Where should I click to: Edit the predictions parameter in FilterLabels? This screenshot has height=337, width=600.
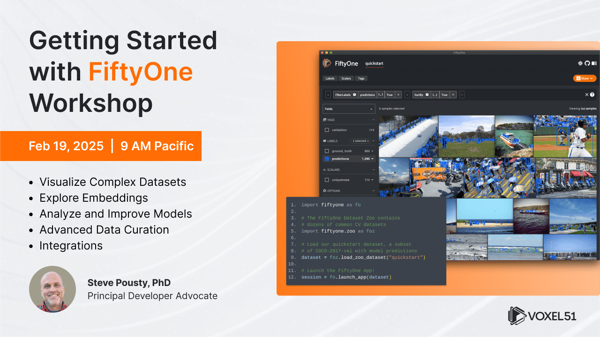coord(367,95)
